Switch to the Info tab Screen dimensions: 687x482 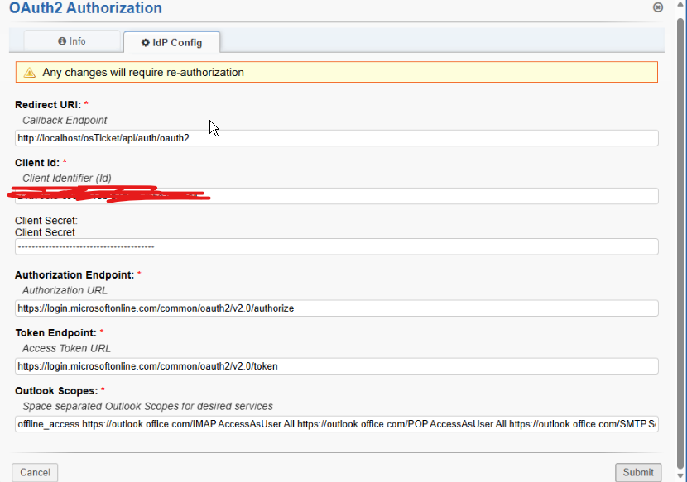[72, 41]
